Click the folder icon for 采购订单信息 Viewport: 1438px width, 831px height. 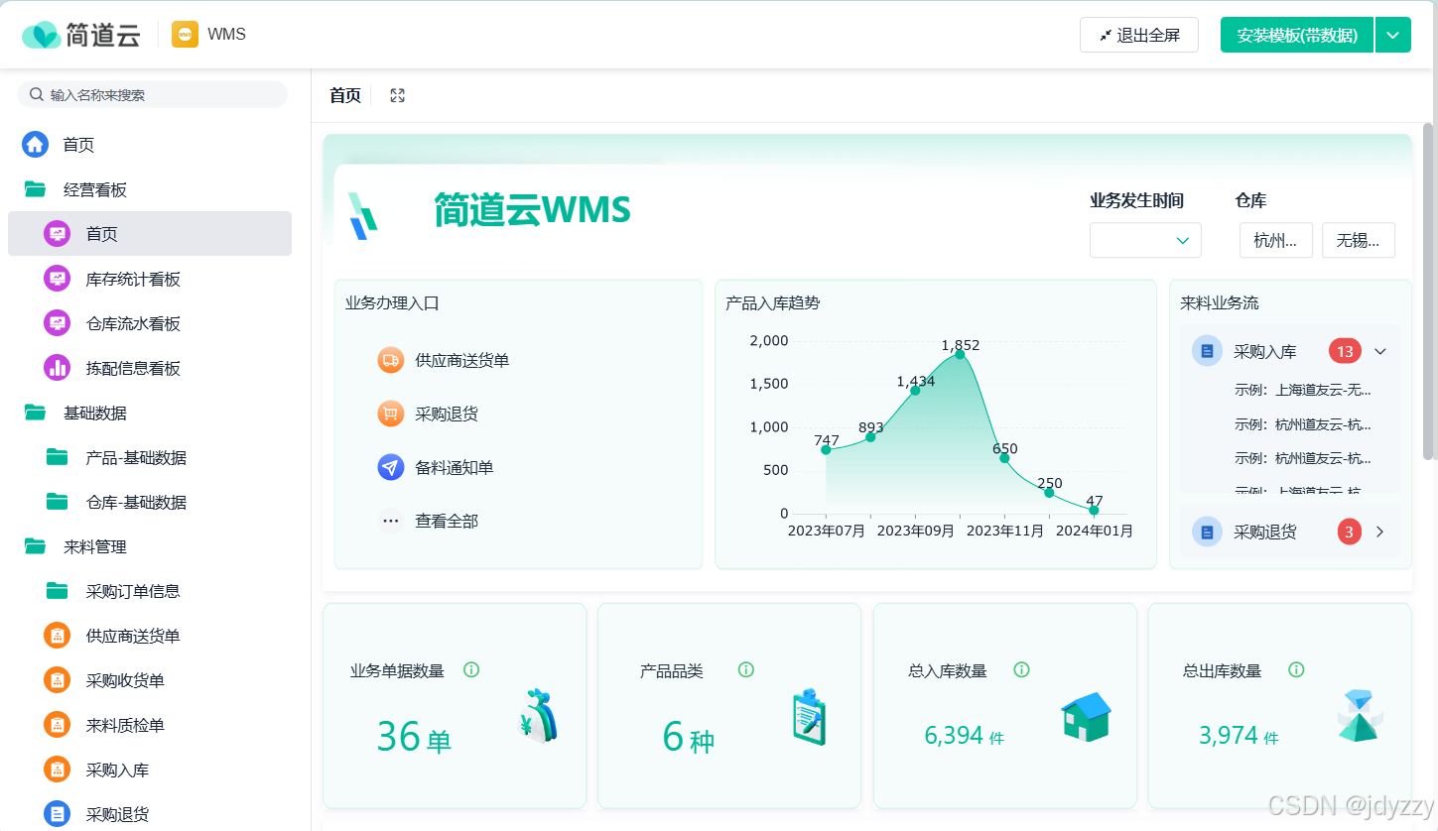[x=58, y=591]
